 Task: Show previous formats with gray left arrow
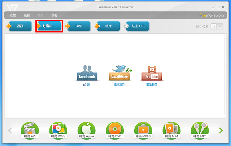(10, 130)
